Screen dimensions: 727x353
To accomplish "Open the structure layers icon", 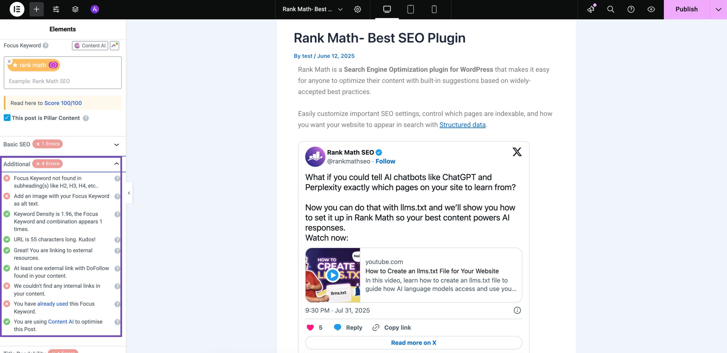I will point(75,9).
